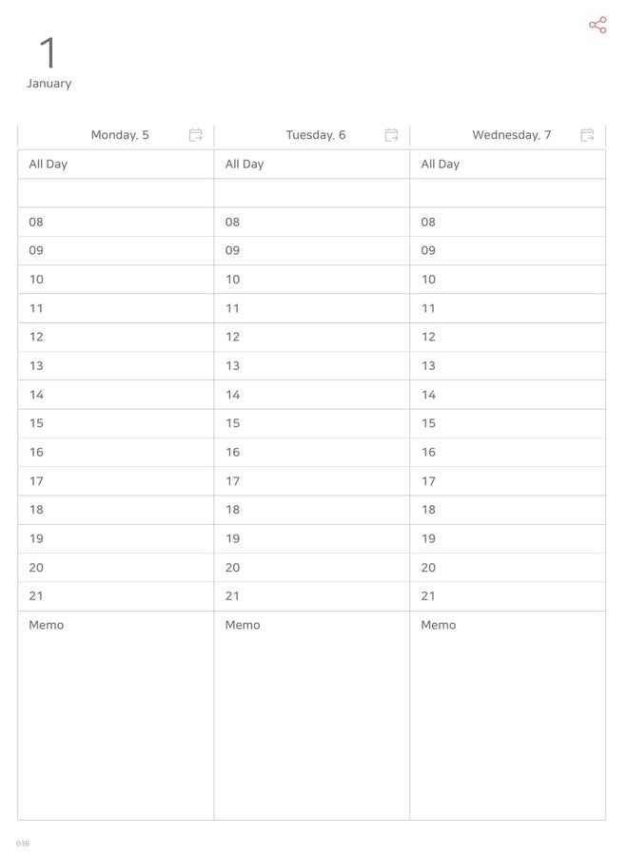Click the All Day row under Monday

click(x=116, y=164)
